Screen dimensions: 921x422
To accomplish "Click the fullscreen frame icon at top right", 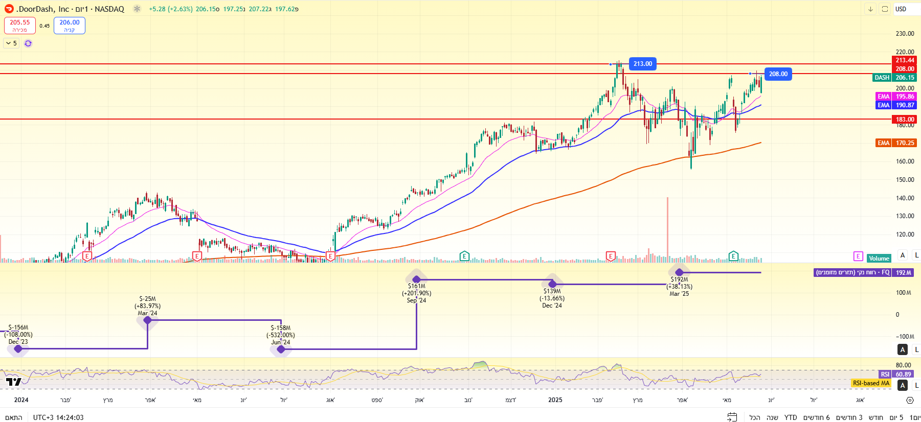I will point(885,9).
